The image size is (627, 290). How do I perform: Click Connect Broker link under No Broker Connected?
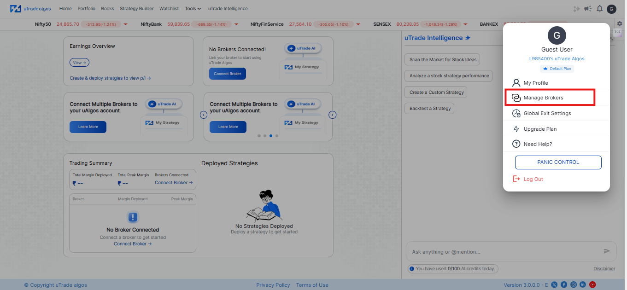tap(133, 244)
